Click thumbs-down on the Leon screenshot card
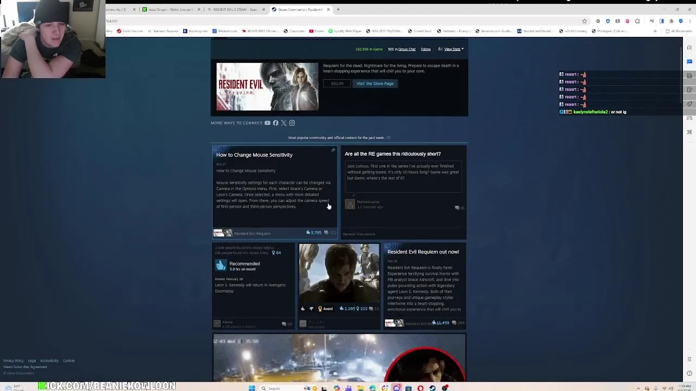Viewport: 696px width, 391px height. pos(311,308)
